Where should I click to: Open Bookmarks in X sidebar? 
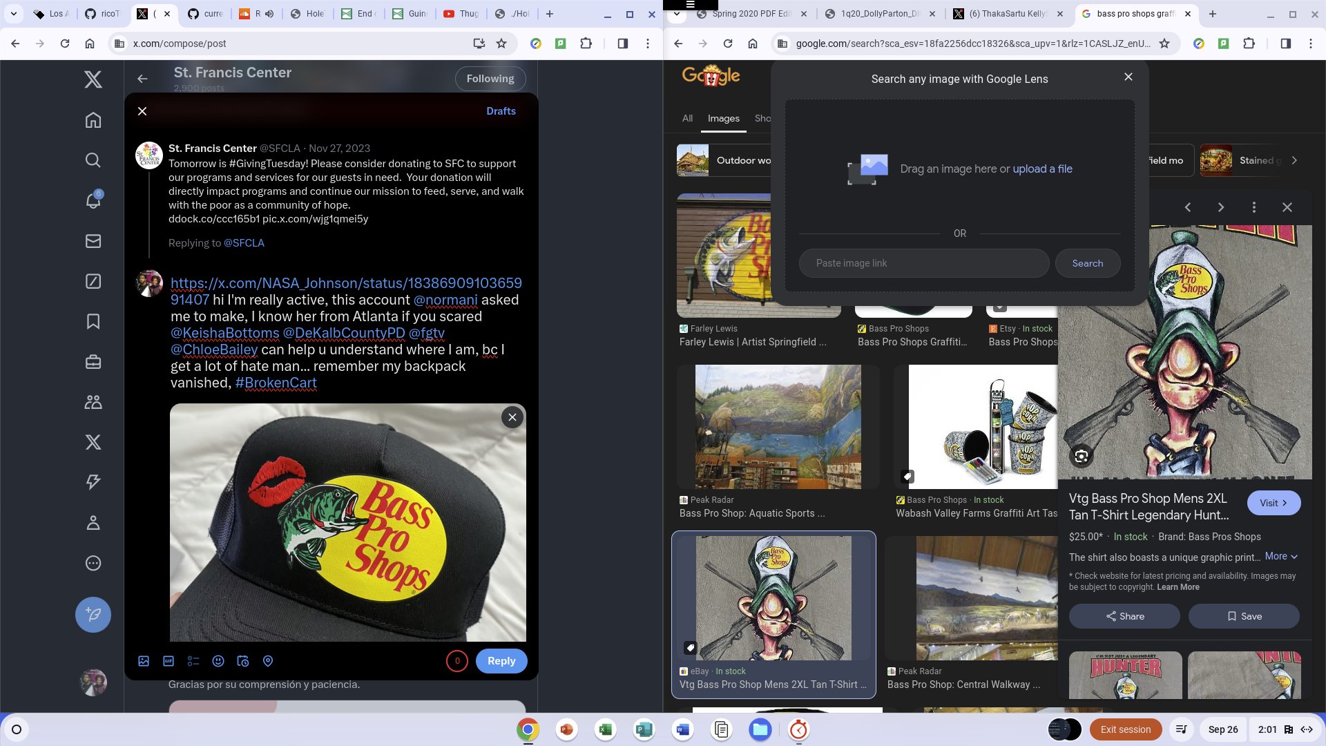[x=93, y=321]
